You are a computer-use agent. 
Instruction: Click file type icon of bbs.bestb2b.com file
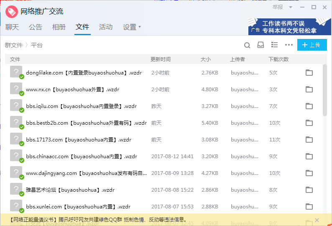[16, 122]
